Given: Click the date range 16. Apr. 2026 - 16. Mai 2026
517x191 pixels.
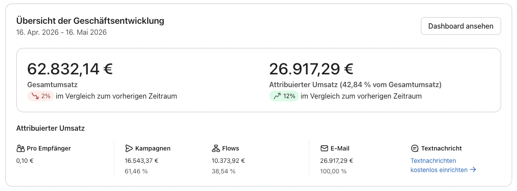Looking at the screenshot, I should [x=61, y=33].
